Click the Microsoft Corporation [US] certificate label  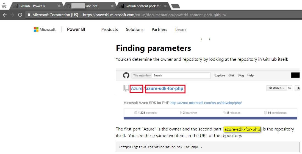pos(55,15)
